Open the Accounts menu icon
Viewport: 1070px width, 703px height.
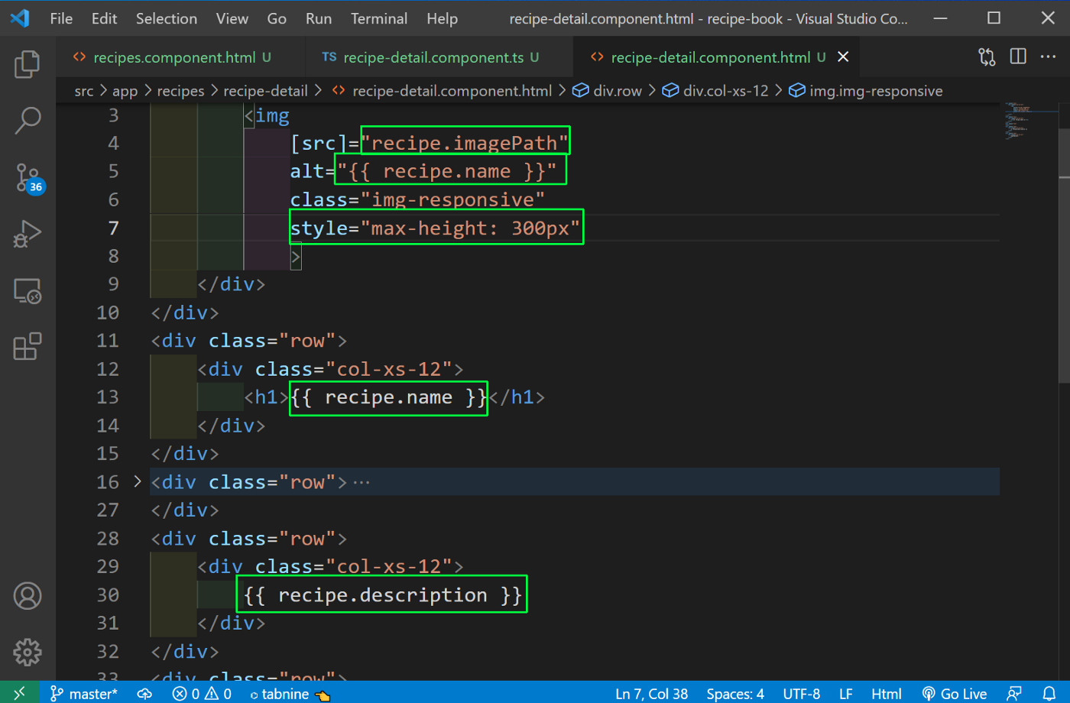28,596
